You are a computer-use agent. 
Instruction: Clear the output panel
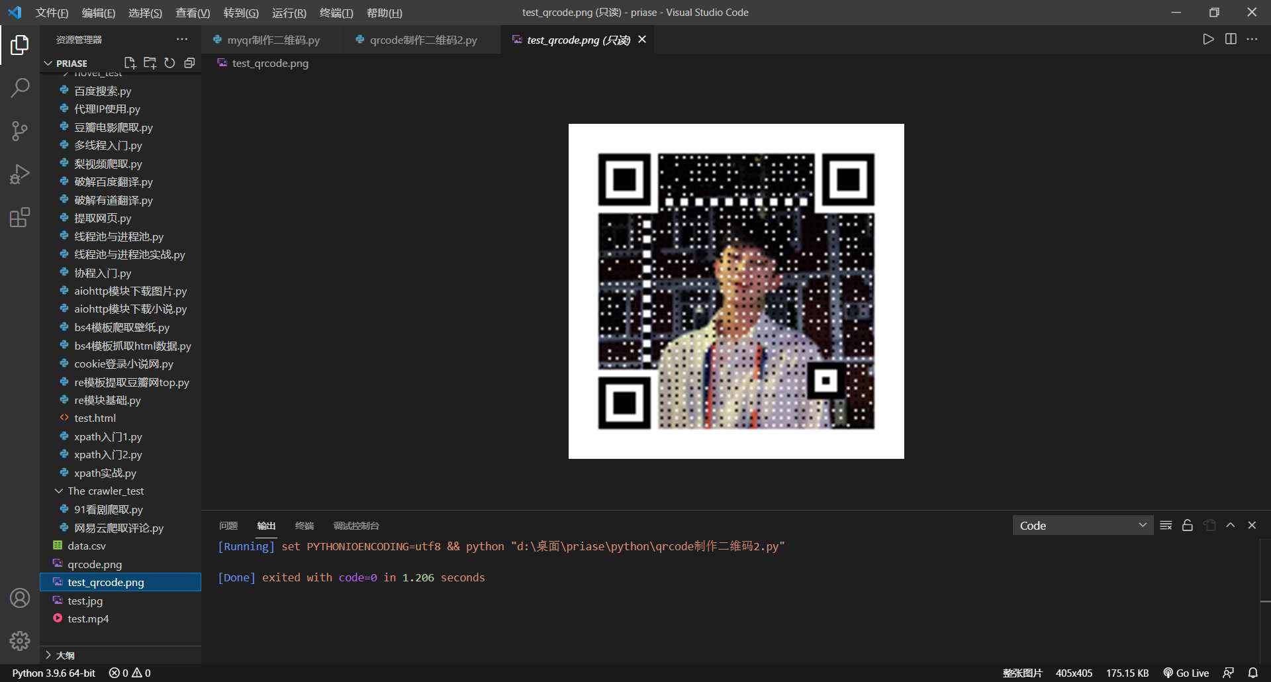pos(1166,525)
